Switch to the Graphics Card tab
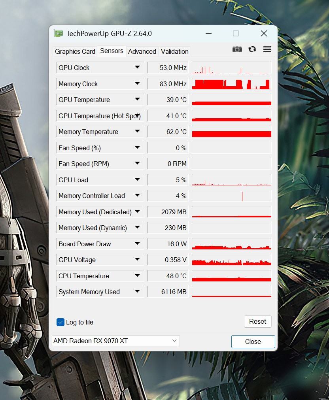329x400 pixels. (x=75, y=51)
